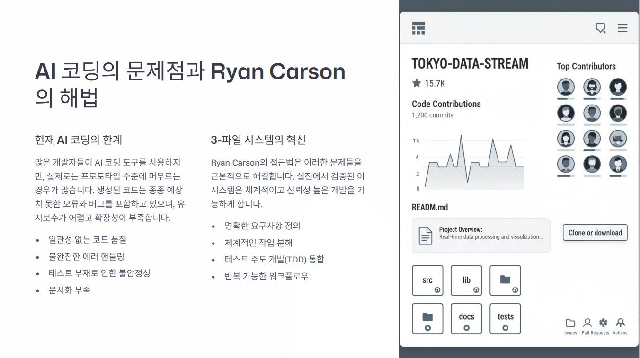Click the gear icon in the bottom bar
This screenshot has height=358, width=640.
[x=603, y=323]
